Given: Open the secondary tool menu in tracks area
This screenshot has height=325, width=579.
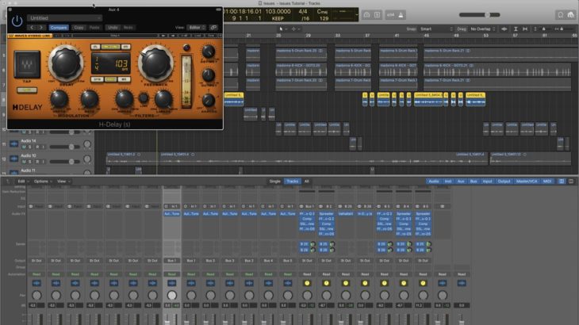Looking at the screenshot, I should pyautogui.click(x=295, y=29).
